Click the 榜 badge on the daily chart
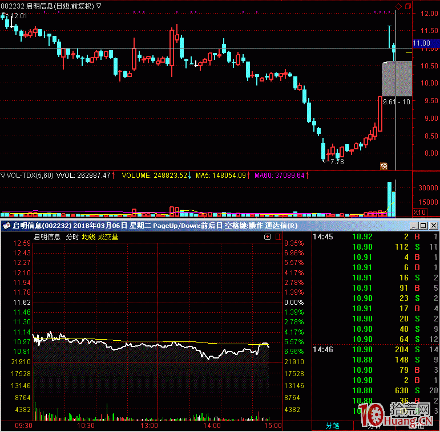The height and width of the screenshot is (432, 440). pyautogui.click(x=384, y=166)
